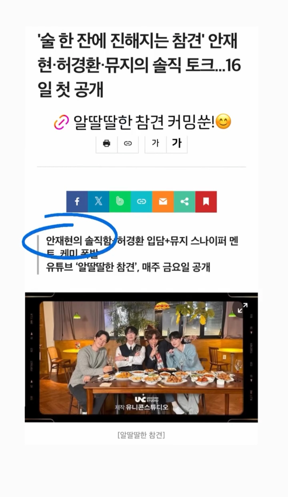This screenshot has height=497, width=288.
Task: Increase font size with bold 가 button
Action: pos(177,143)
